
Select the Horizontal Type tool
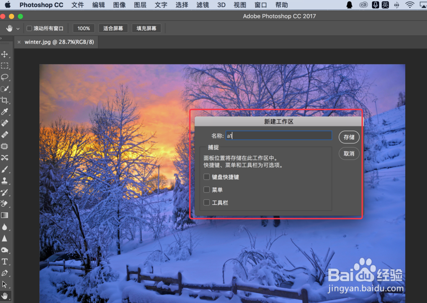coord(6,262)
